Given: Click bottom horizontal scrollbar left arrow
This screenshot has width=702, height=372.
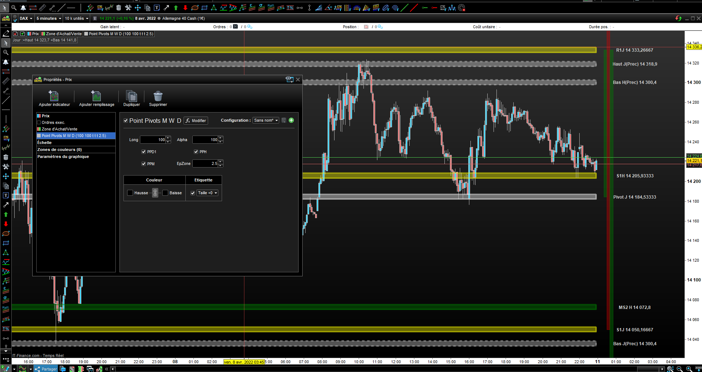Looking at the screenshot, I should tap(113, 369).
